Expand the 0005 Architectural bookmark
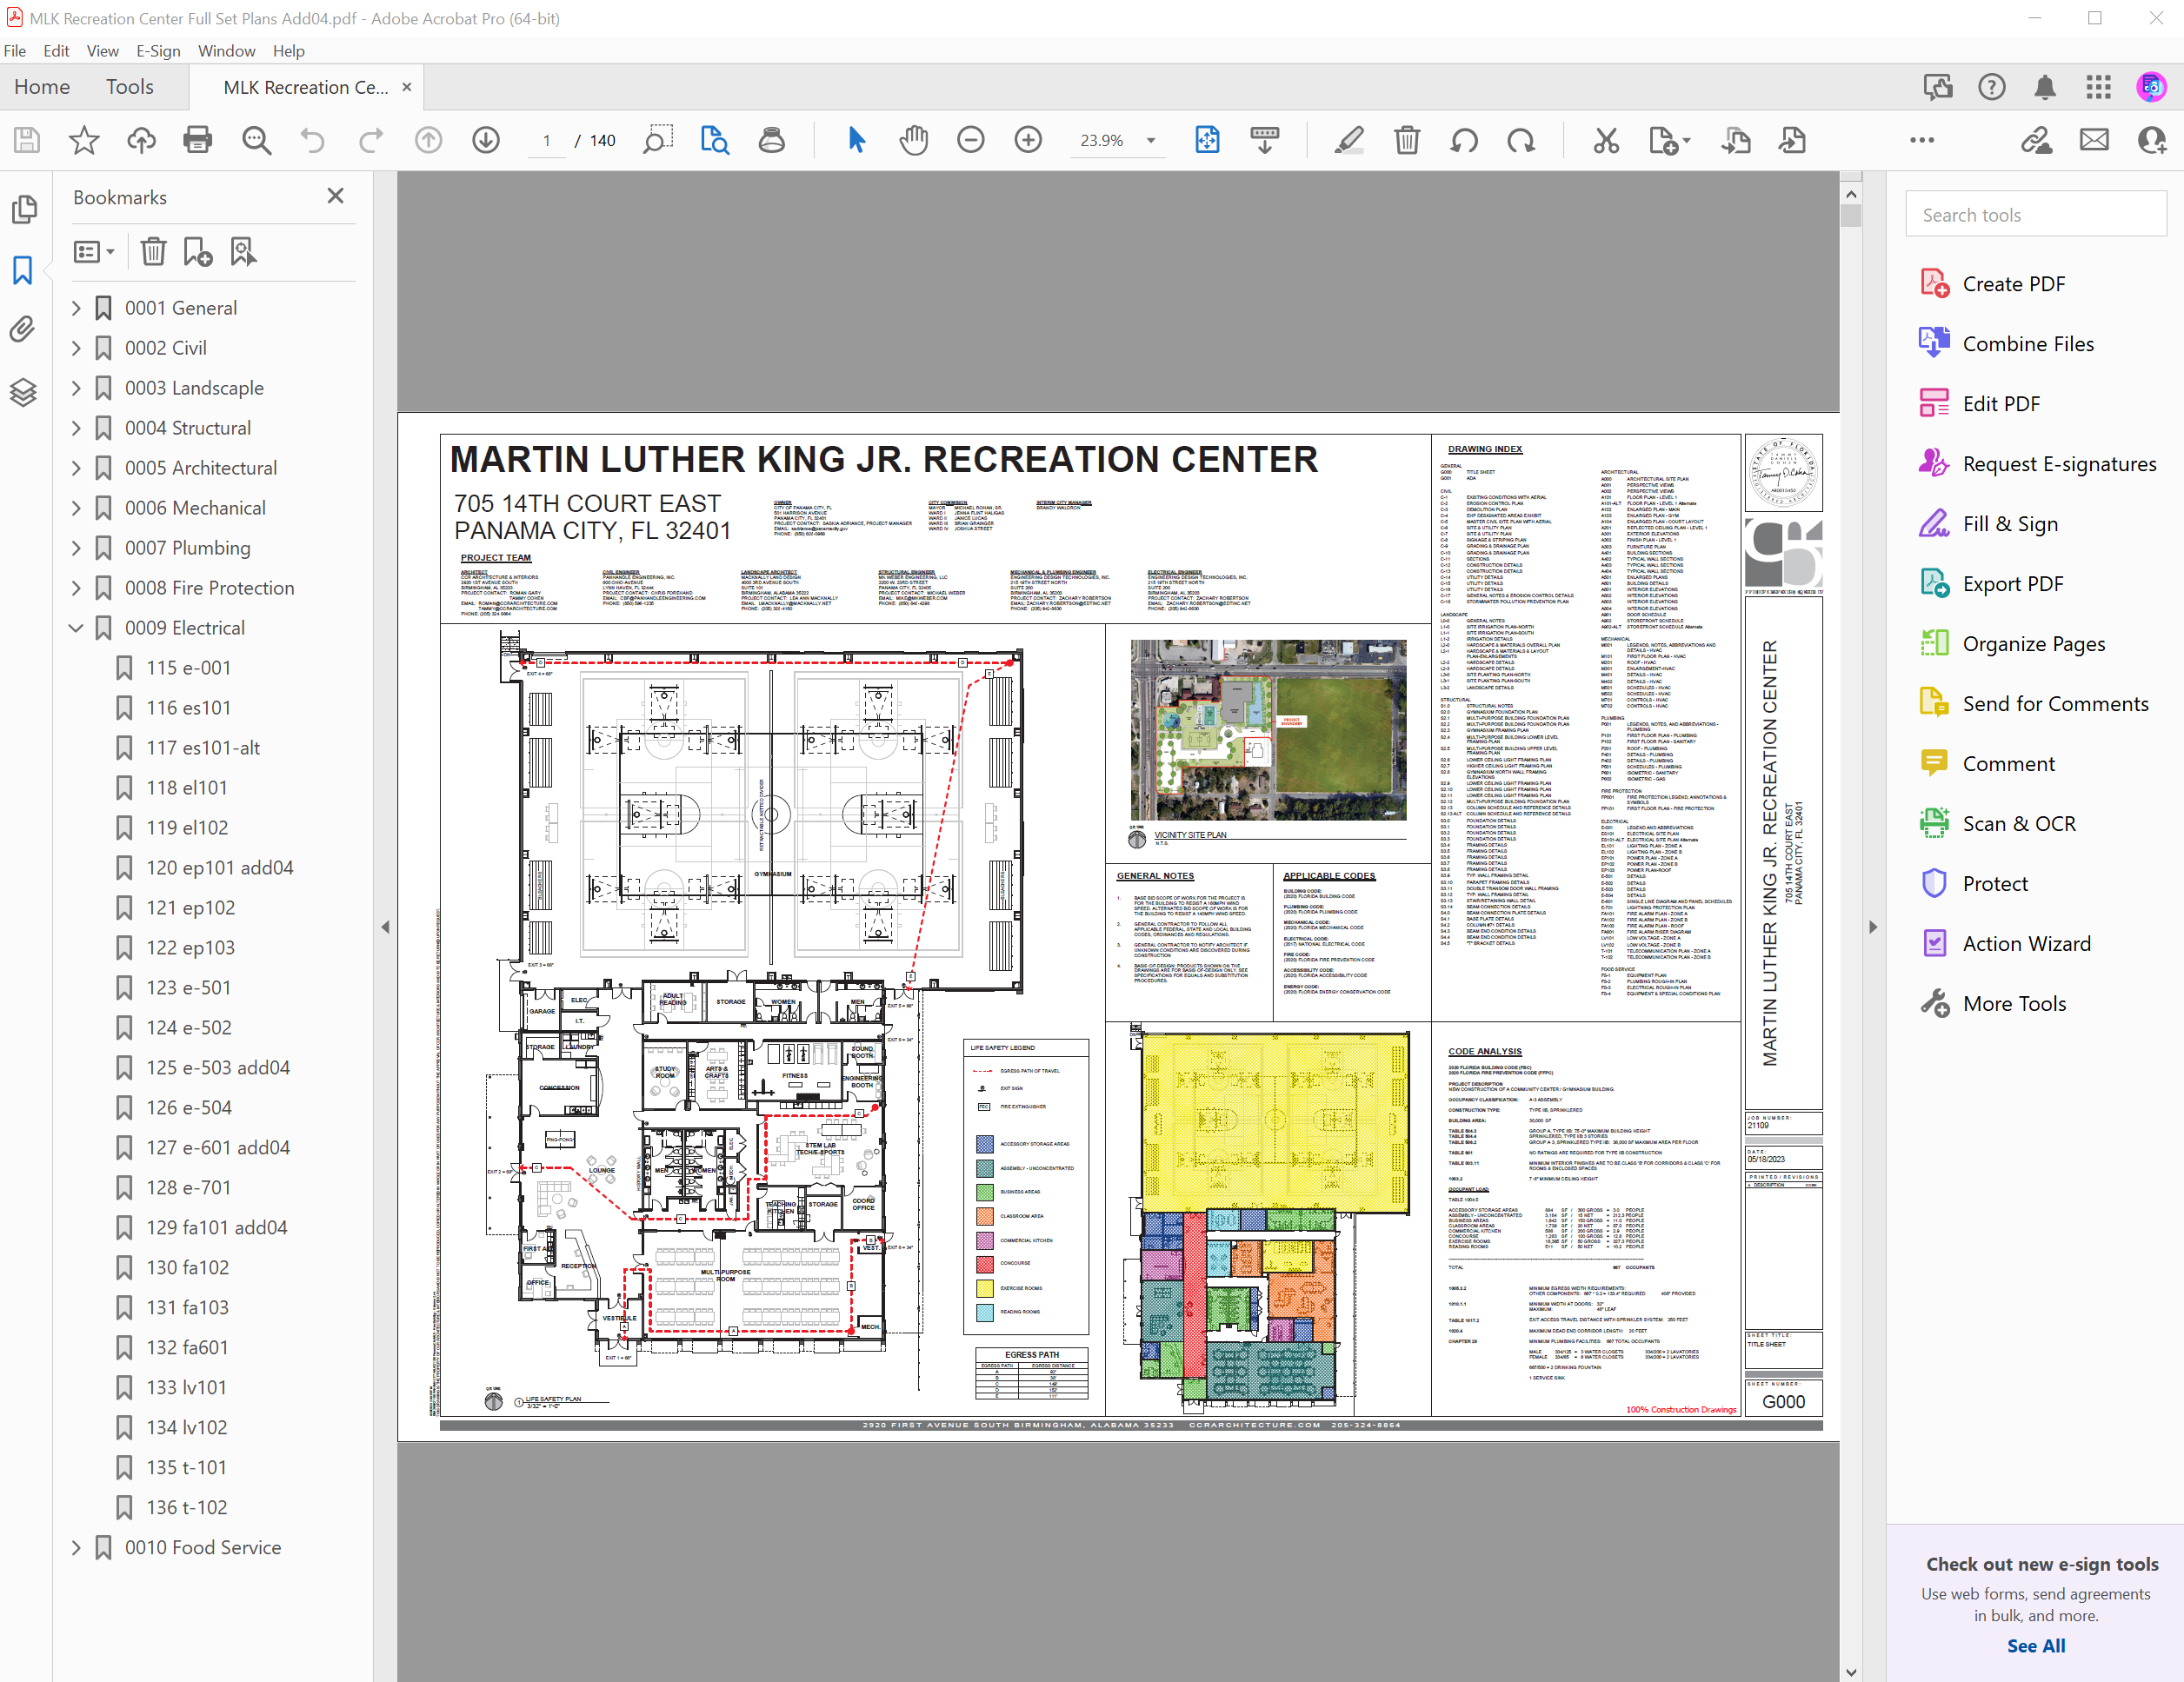The image size is (2184, 1682). [x=76, y=468]
